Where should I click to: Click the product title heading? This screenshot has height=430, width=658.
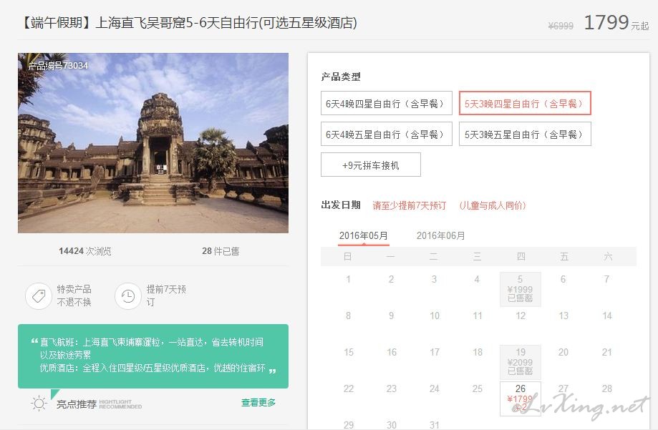pos(188,23)
